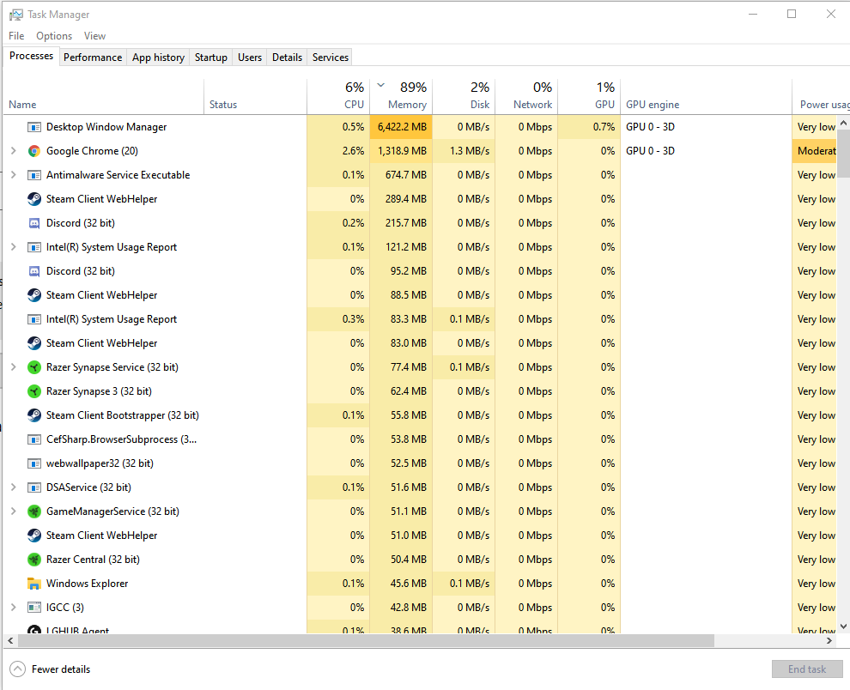Select the 1,318.9 MB memory cell
Screen dimensions: 850x690
[401, 151]
